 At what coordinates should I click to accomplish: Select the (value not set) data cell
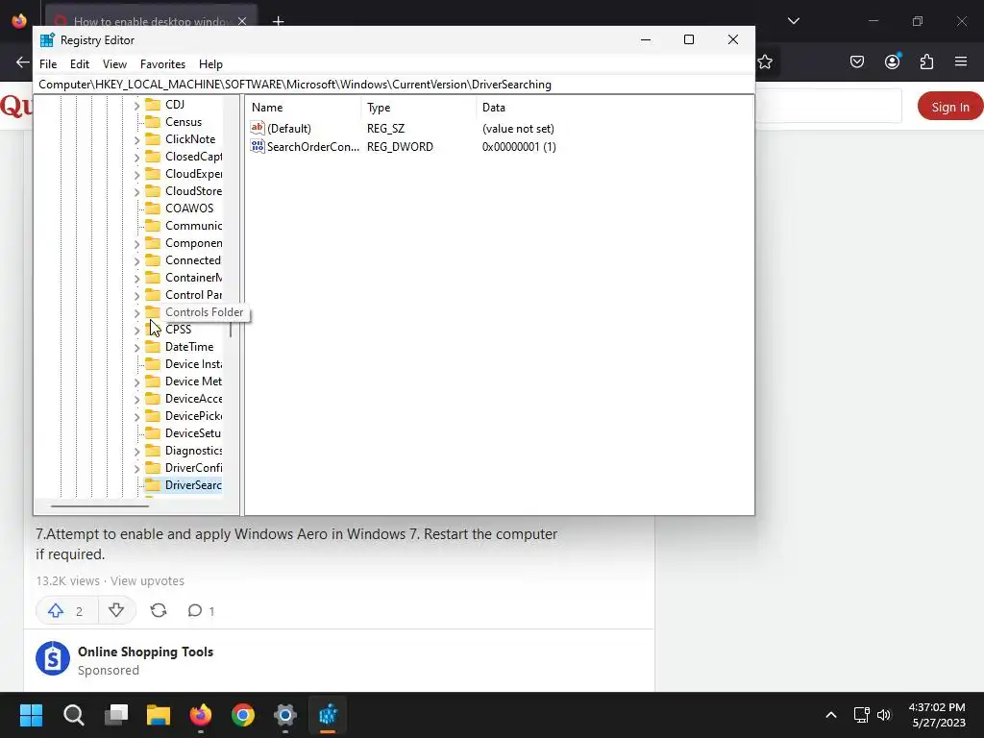518,129
